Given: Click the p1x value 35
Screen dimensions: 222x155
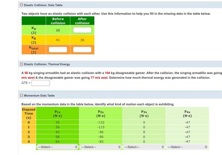Looking at the screenshot, I should (57, 122).
